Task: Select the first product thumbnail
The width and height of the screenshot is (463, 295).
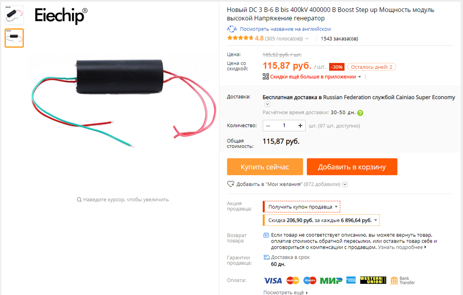Action: [x=14, y=15]
